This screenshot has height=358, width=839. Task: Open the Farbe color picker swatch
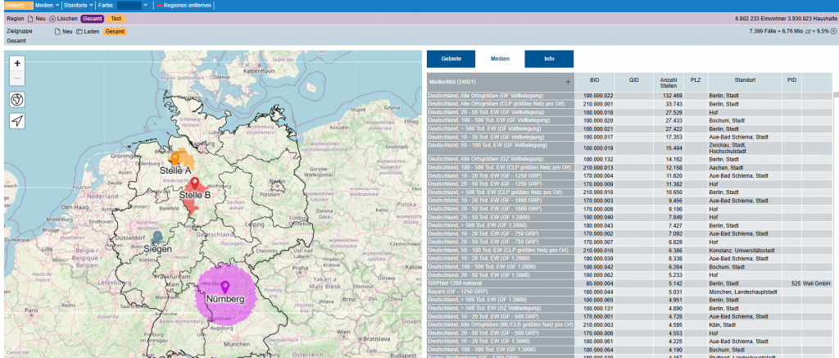(x=130, y=5)
